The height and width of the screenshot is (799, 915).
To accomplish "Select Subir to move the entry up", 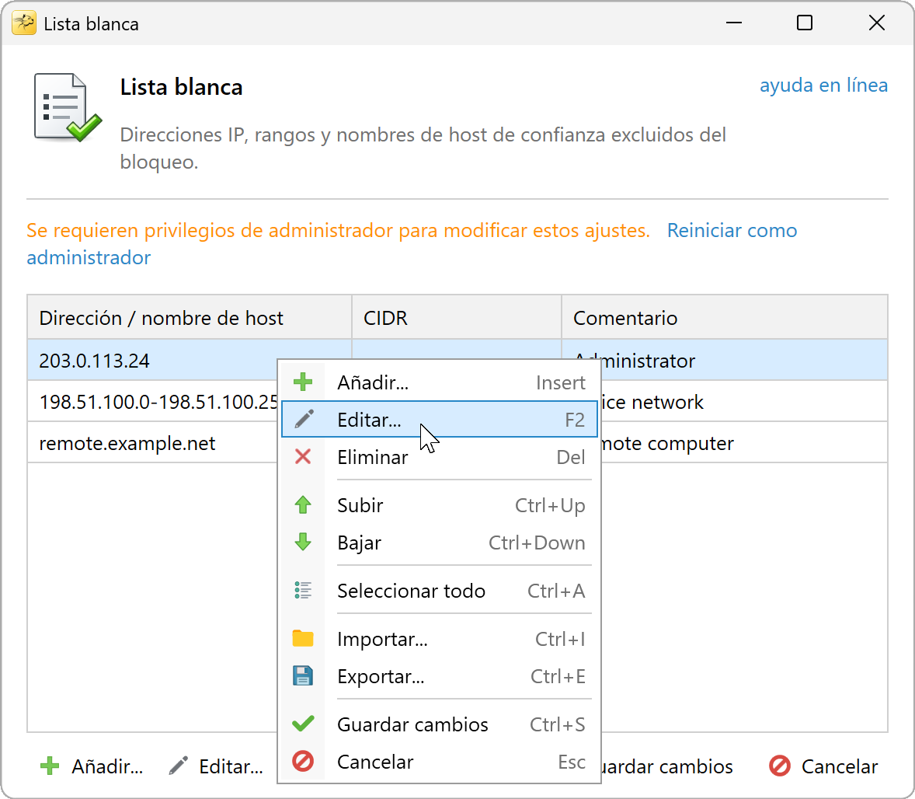I will pyautogui.click(x=440, y=504).
